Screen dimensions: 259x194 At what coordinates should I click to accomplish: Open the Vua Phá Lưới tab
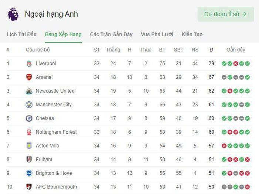[x=157, y=34]
